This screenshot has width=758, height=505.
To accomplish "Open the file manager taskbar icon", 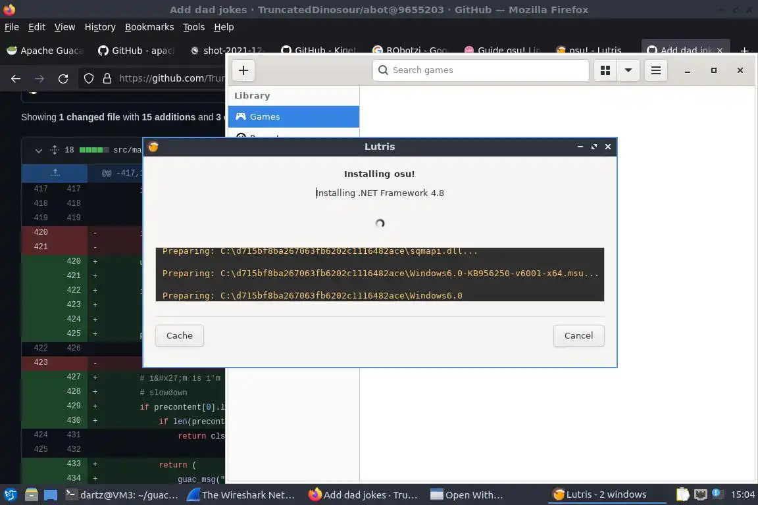I will [32, 495].
